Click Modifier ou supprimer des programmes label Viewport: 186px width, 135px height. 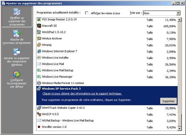(x=17, y=21)
